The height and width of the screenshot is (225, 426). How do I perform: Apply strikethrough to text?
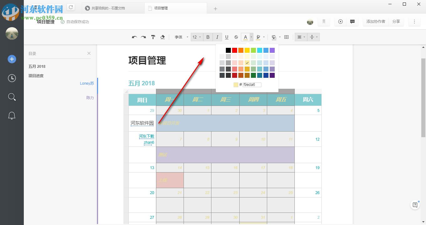point(236,37)
